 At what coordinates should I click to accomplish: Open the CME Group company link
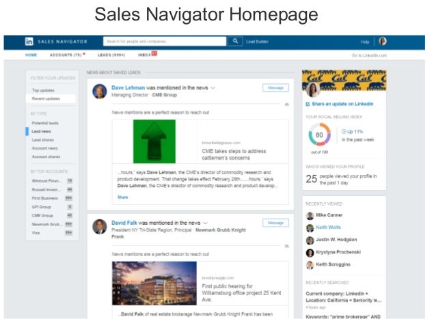point(164,95)
